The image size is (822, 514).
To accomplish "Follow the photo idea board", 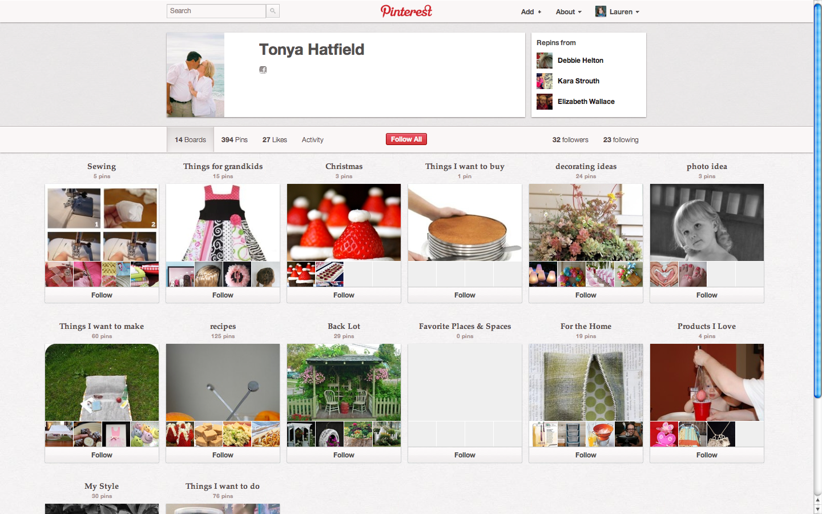I will coord(707,295).
